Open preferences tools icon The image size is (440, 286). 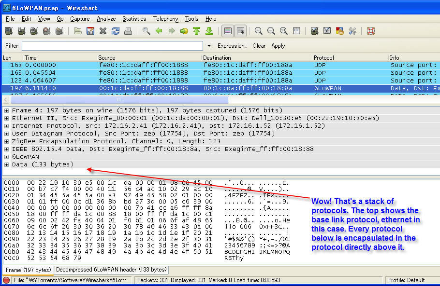coord(352,31)
